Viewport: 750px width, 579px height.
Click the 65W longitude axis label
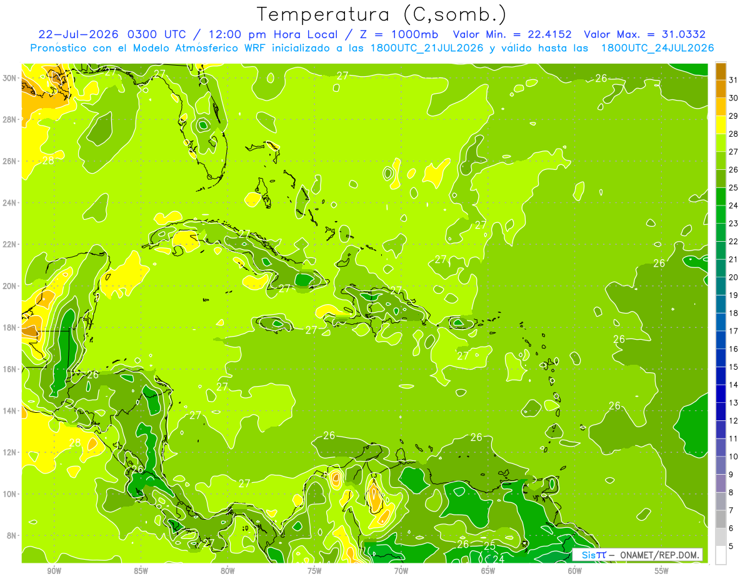[x=487, y=572]
